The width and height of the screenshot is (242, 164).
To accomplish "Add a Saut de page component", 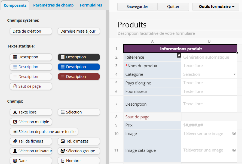I will tap(31, 86).
